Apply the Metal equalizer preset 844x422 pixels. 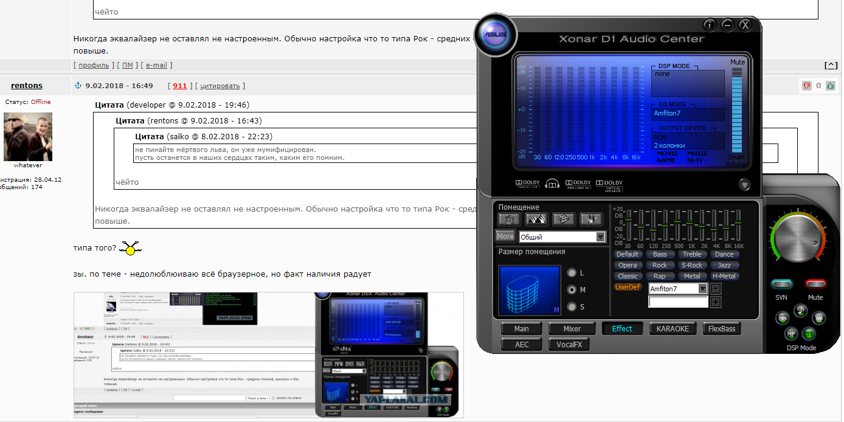(692, 276)
